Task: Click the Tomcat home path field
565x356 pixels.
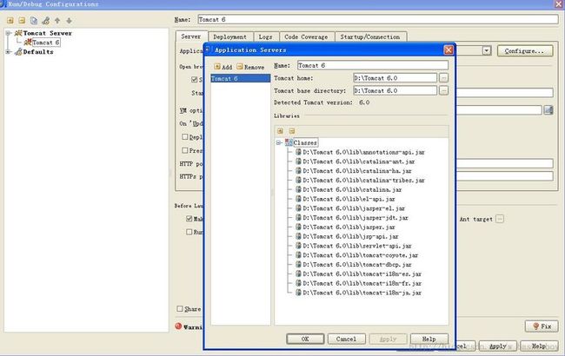Action: tap(395, 78)
